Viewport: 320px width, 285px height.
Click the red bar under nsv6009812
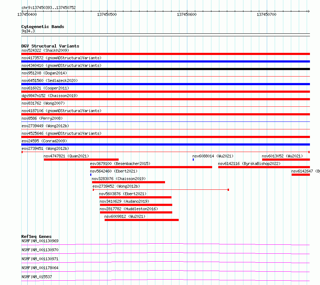142,220
